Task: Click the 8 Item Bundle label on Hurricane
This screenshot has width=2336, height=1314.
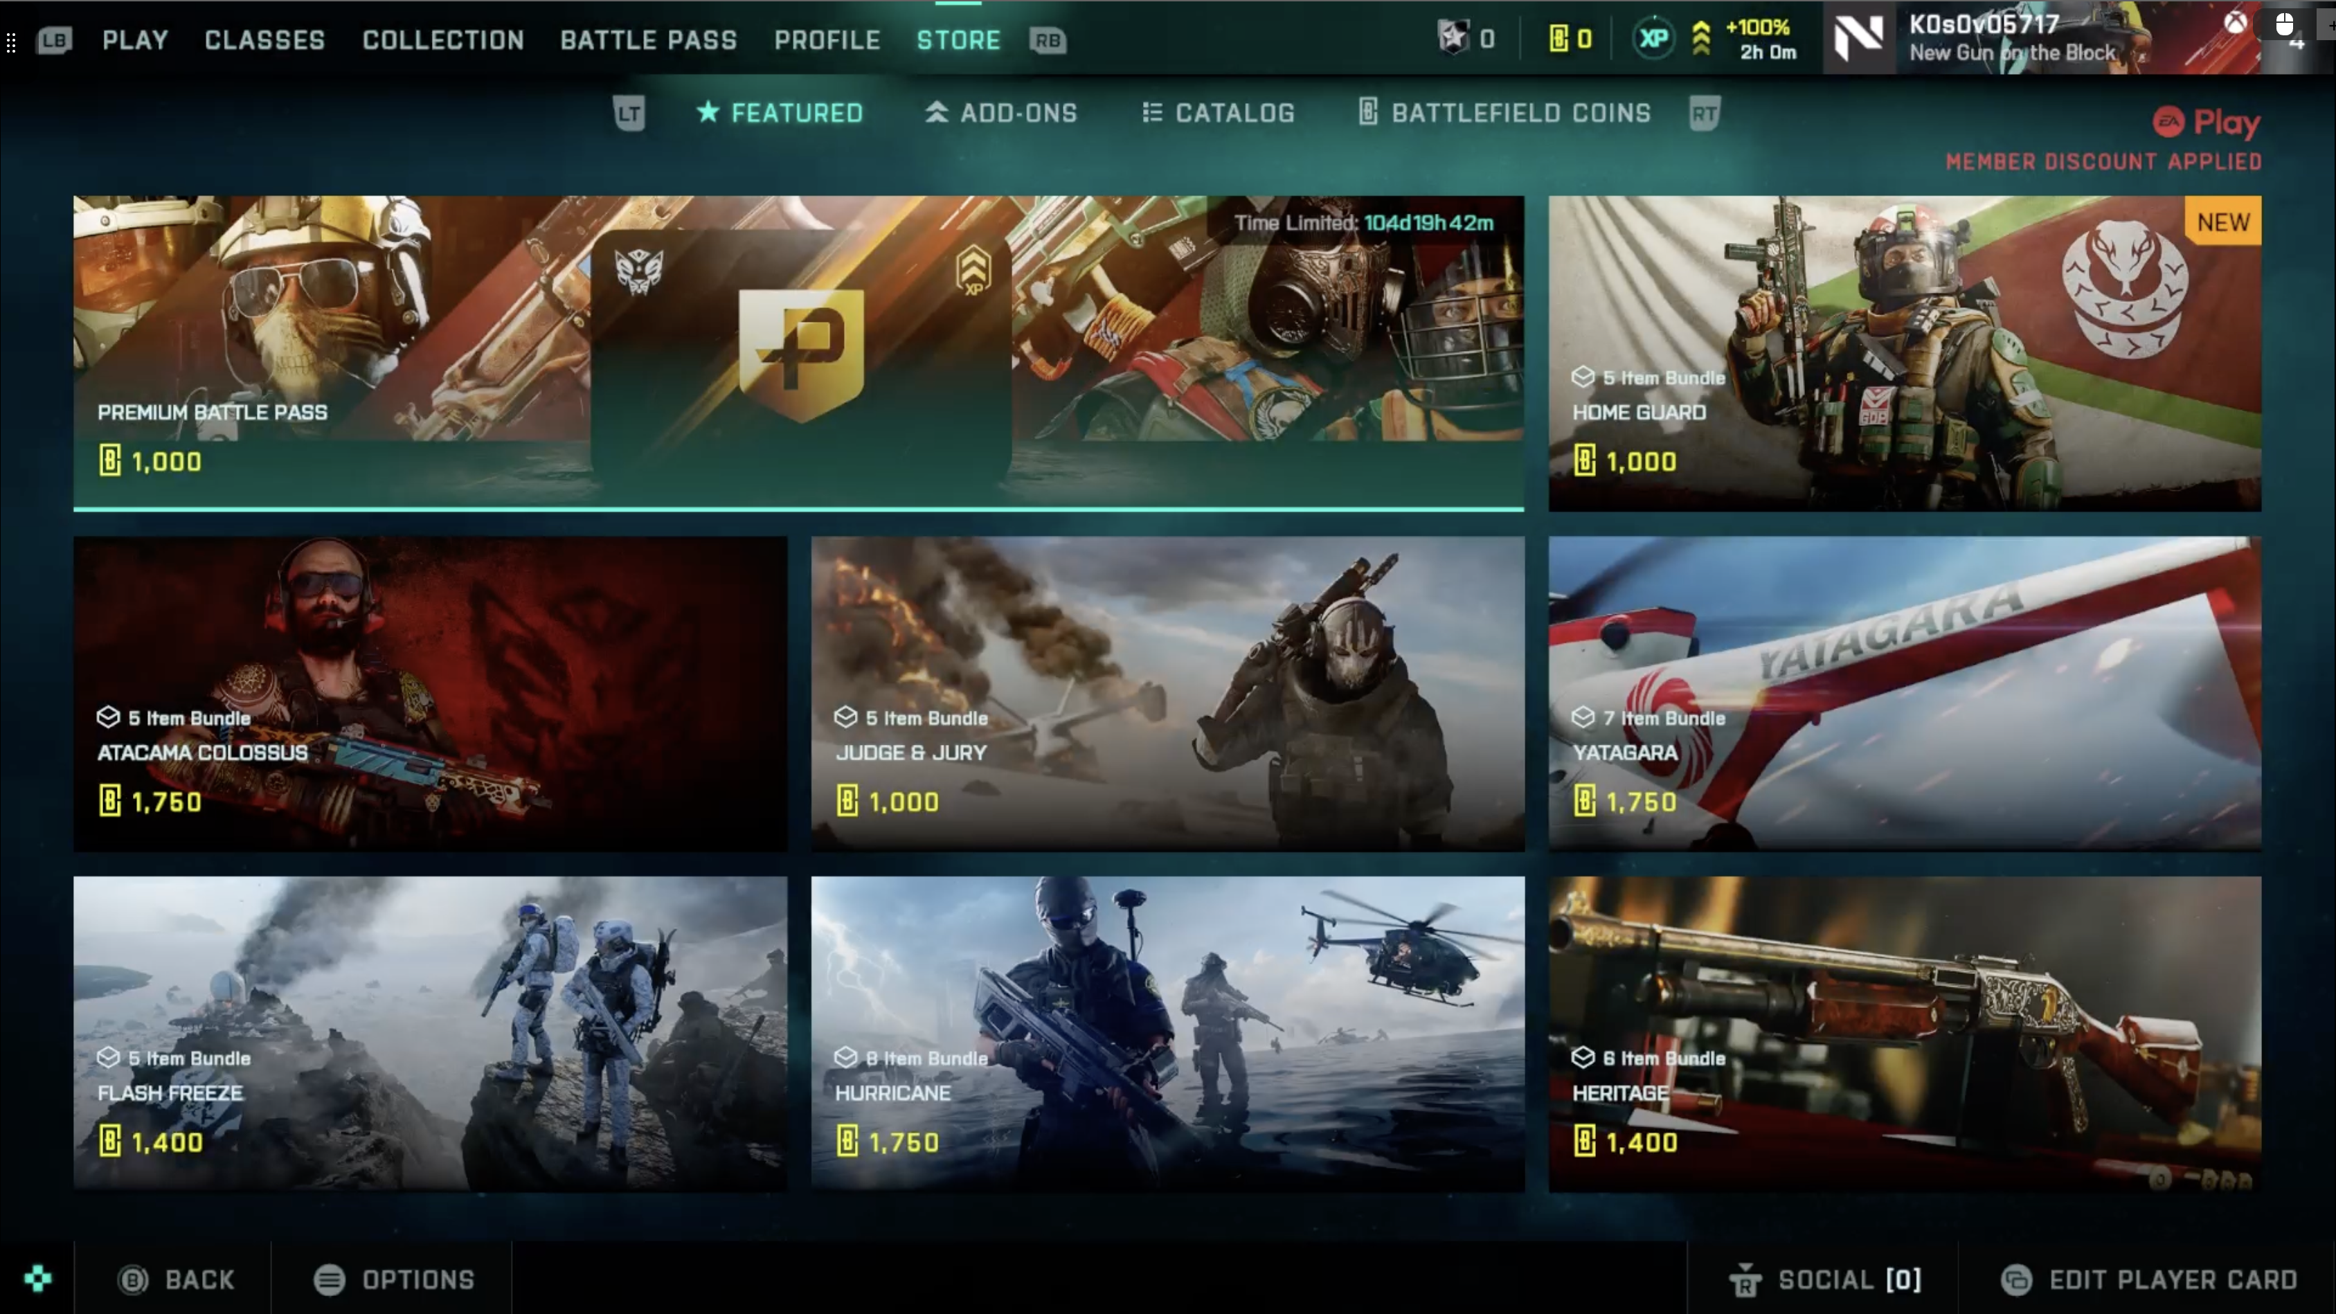Action: coord(926,1059)
